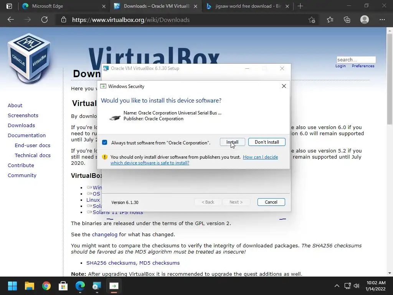The width and height of the screenshot is (393, 295).
Task: Open the Favorites list in Edge
Action: 330,20
